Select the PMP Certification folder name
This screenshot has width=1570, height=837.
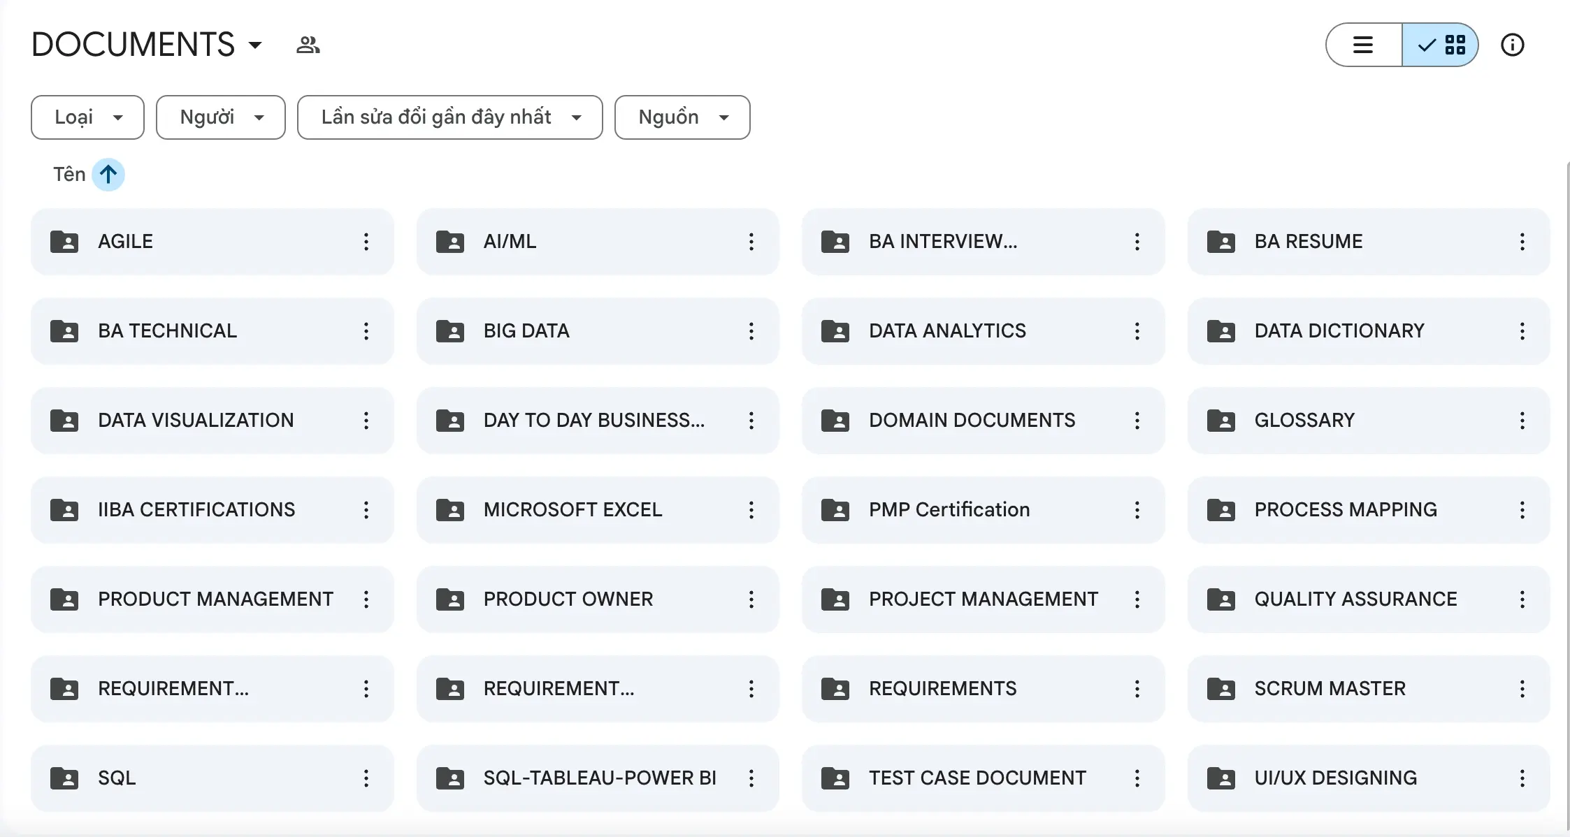[x=949, y=510]
